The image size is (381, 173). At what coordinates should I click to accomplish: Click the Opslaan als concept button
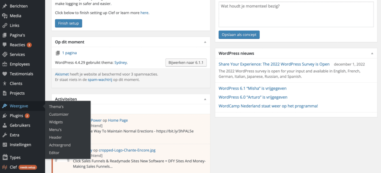click(239, 35)
